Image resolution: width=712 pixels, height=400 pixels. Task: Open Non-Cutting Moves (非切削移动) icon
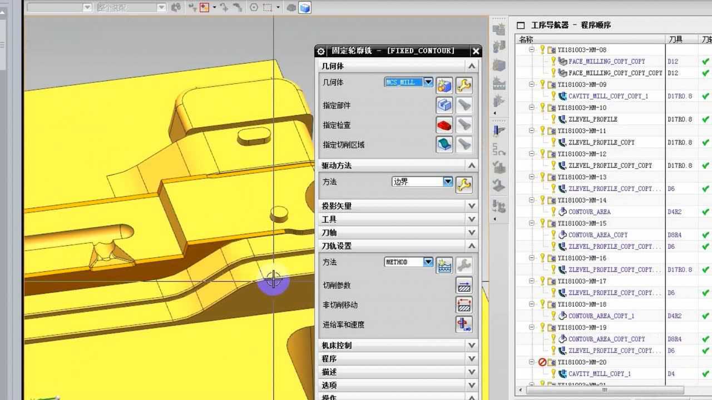pos(464,305)
